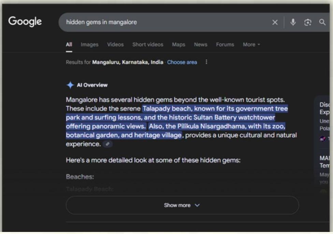This screenshot has width=333, height=234.
Task: Select the All tab
Action: point(69,45)
